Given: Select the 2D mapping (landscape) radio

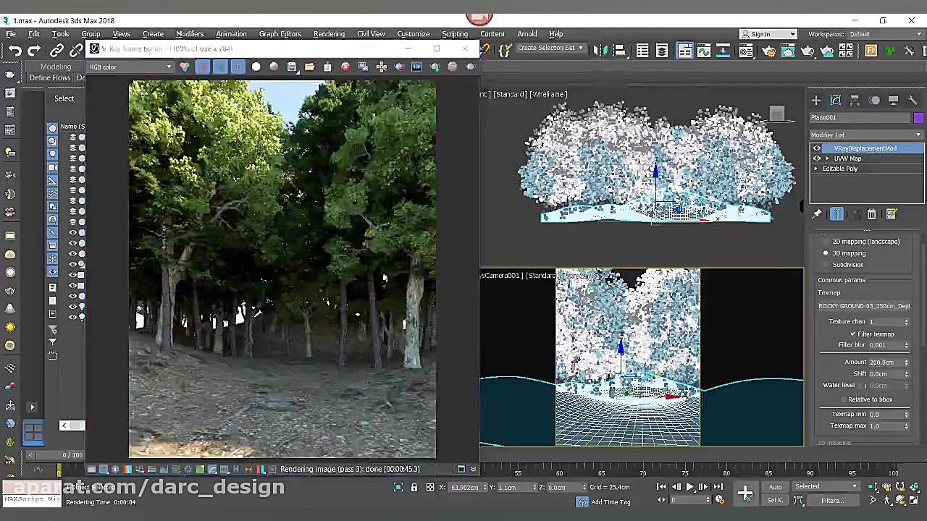Looking at the screenshot, I should tap(826, 242).
